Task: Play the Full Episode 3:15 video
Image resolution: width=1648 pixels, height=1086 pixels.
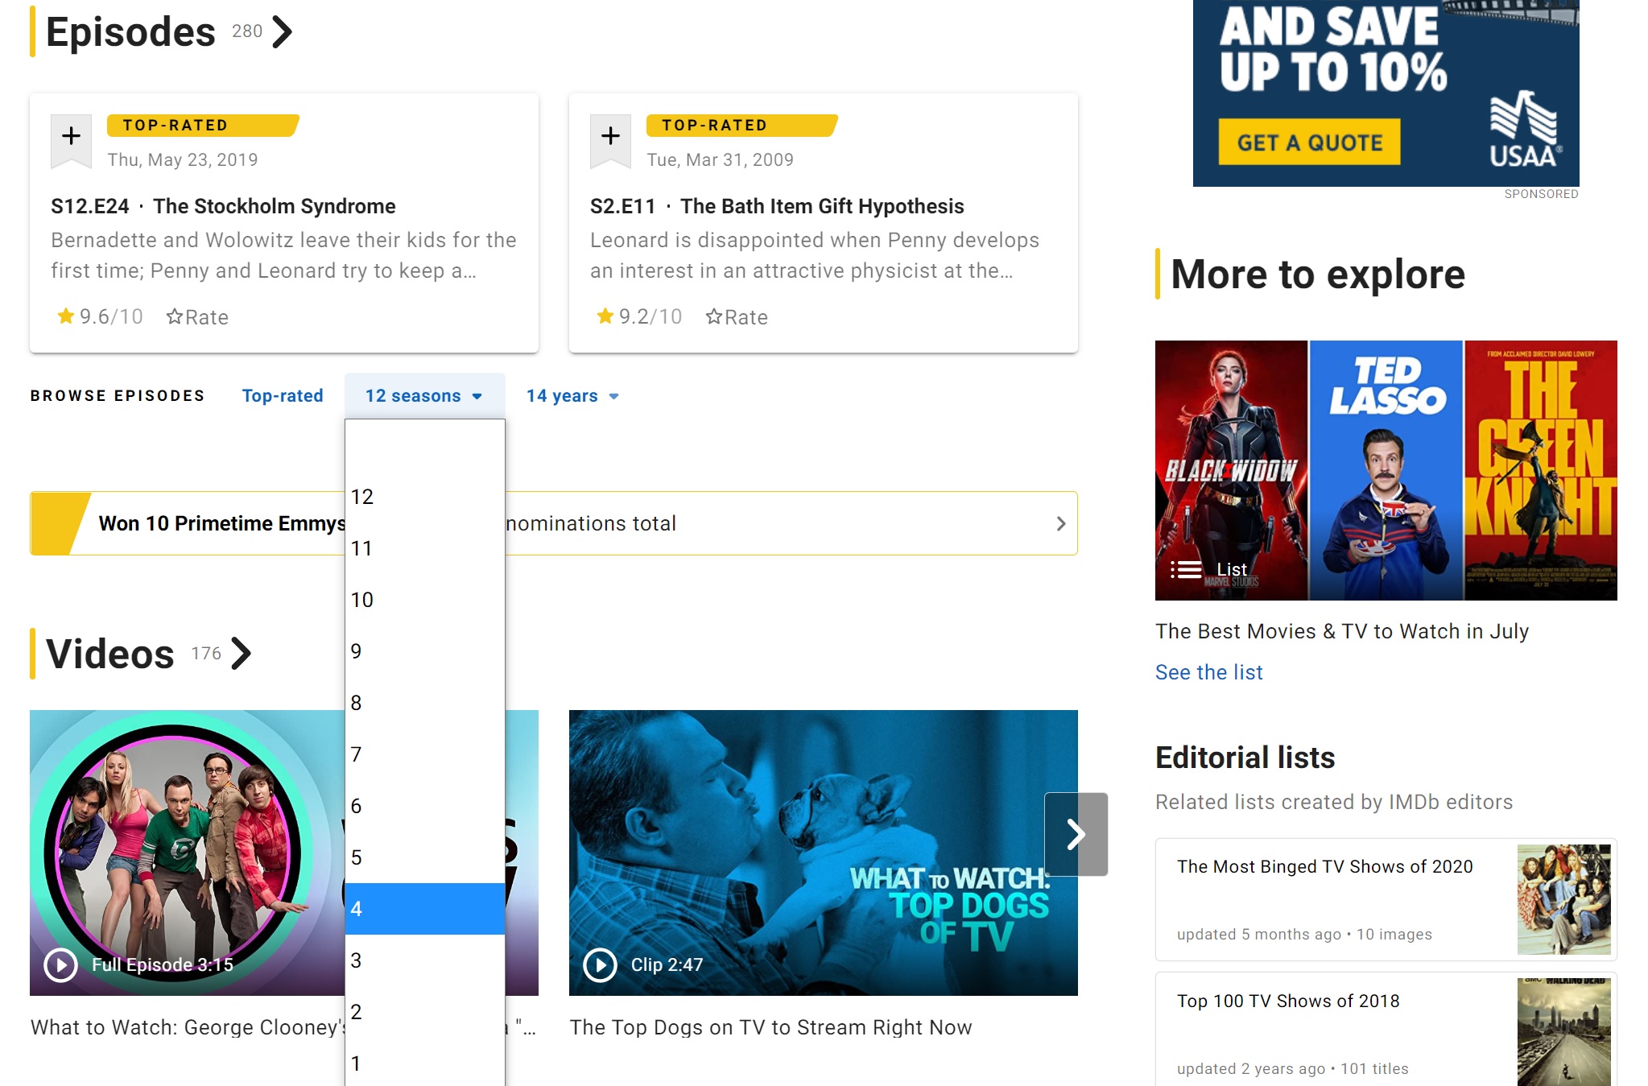Action: click(61, 964)
